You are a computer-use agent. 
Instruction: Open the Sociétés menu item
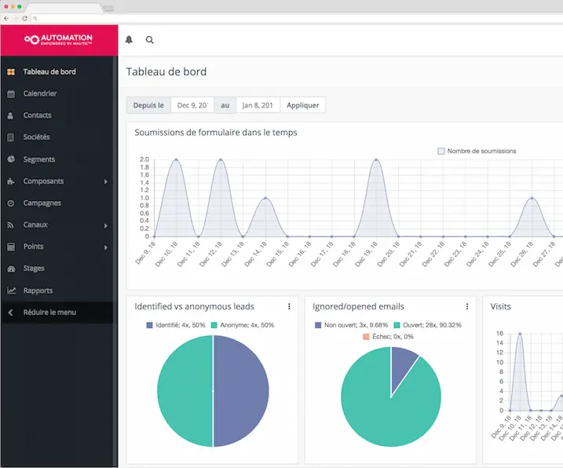pos(36,137)
